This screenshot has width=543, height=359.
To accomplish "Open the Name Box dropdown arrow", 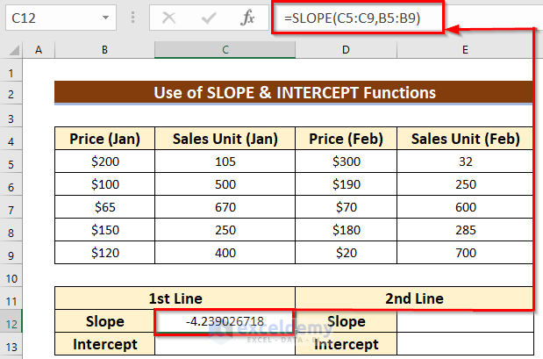I will 105,17.
